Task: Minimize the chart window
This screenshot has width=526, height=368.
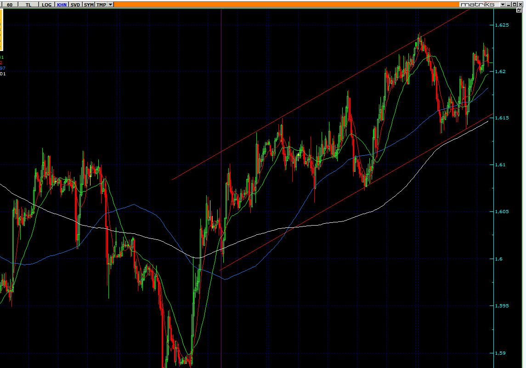Action: pos(509,4)
